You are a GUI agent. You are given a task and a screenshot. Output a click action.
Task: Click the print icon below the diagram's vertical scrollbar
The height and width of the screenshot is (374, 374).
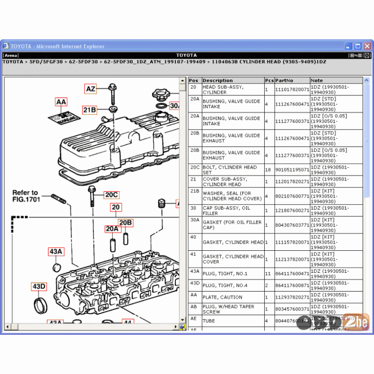[x=183, y=327]
